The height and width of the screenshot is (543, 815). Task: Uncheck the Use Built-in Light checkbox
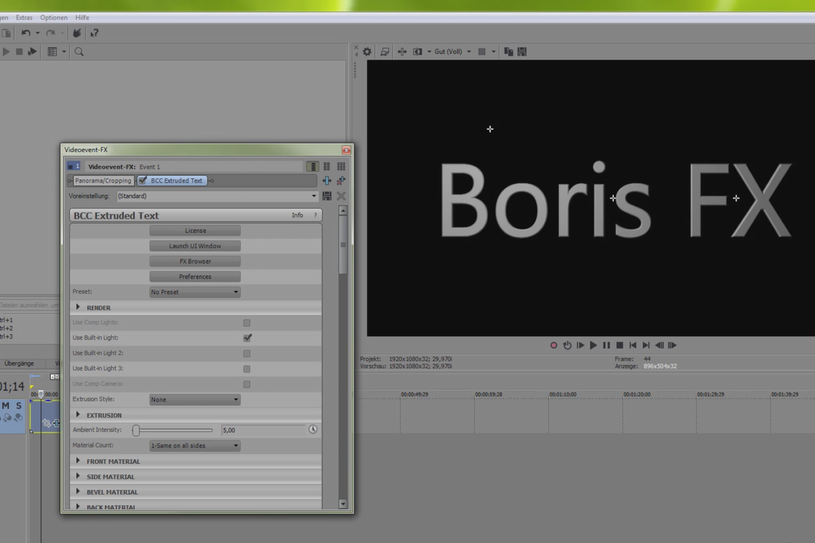pyautogui.click(x=247, y=337)
